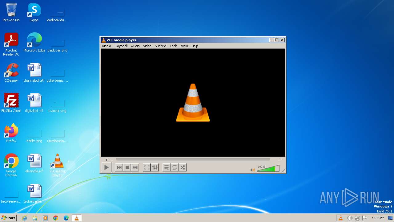The image size is (394, 222).
Task: Select the Skype desktop shortcut
Action: pos(34,13)
